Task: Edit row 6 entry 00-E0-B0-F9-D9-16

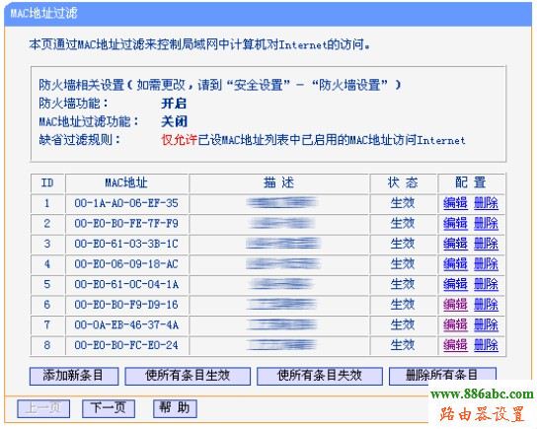Action: pos(455,304)
